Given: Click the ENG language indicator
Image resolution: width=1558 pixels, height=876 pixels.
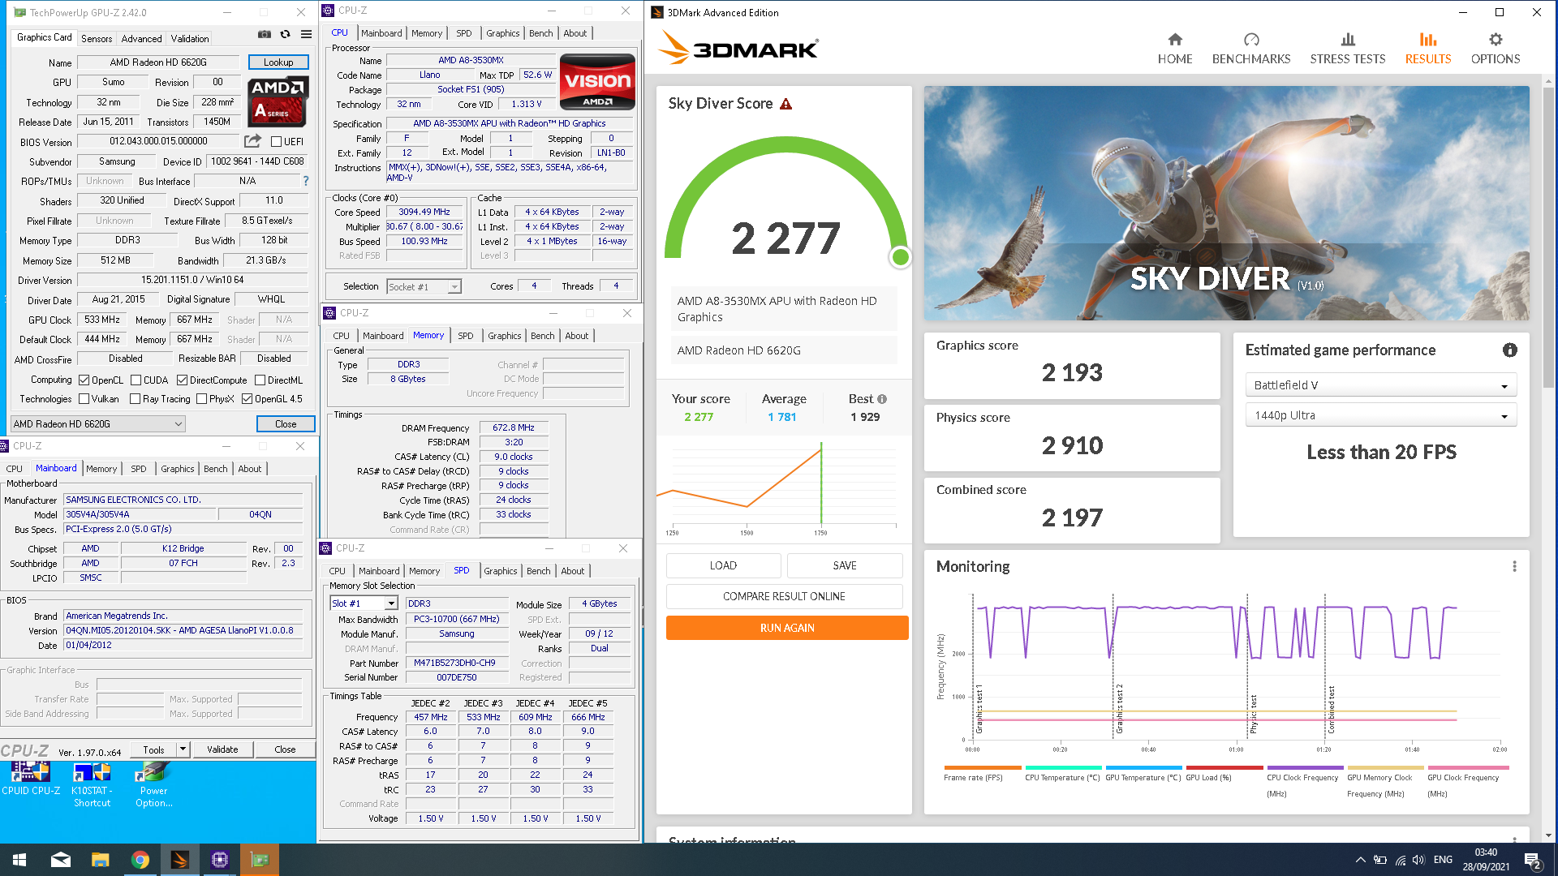Looking at the screenshot, I should pos(1443,860).
